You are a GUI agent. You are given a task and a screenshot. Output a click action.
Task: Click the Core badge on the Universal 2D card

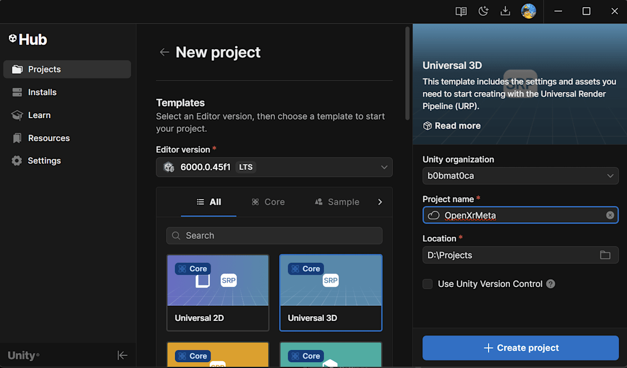coord(193,269)
